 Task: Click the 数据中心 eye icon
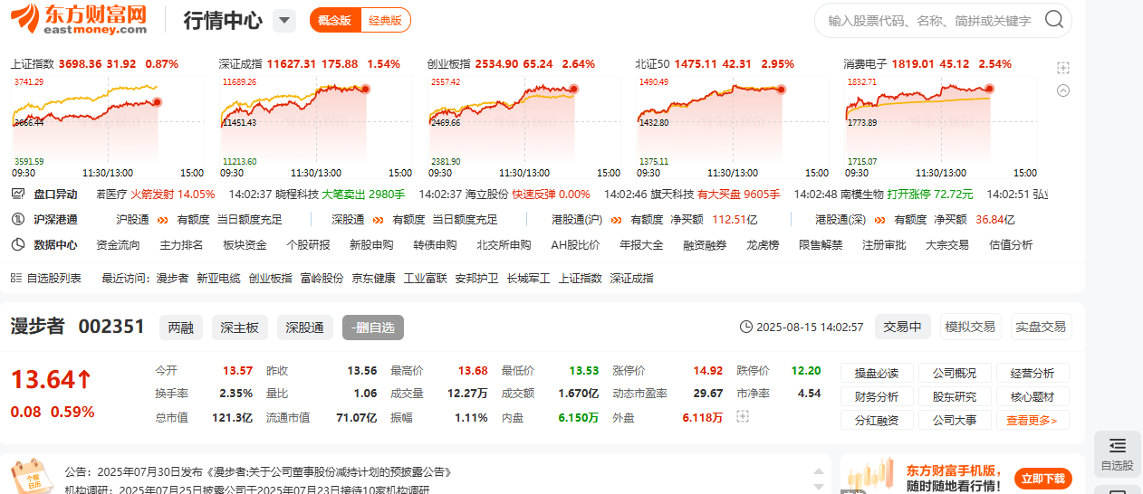17,244
